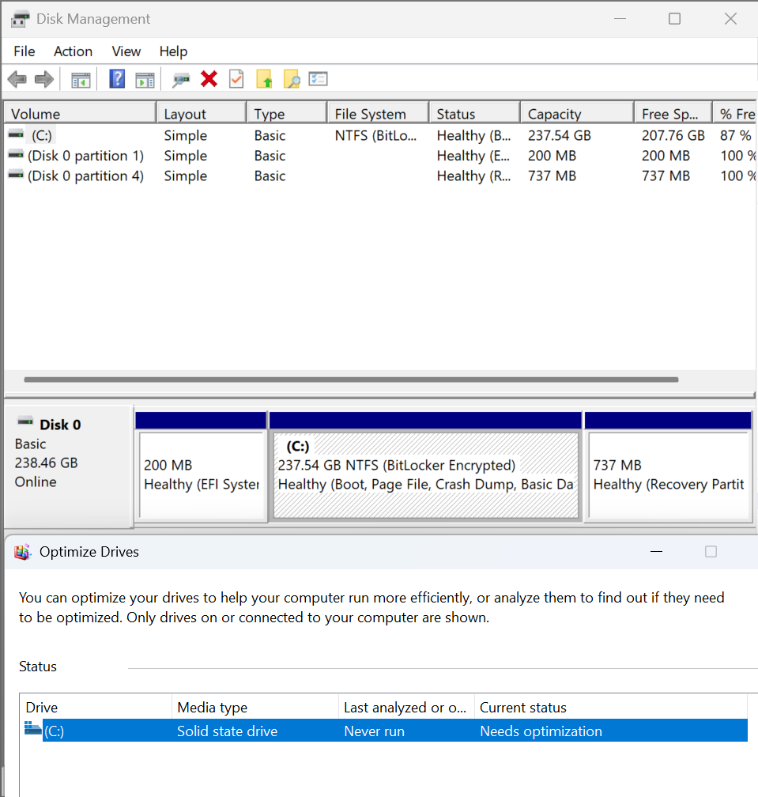
Task: Click the yellow folder with magnifier icon
Action: (292, 79)
